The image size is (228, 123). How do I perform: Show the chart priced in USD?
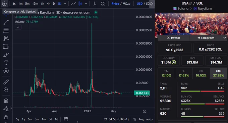coord(139,4)
